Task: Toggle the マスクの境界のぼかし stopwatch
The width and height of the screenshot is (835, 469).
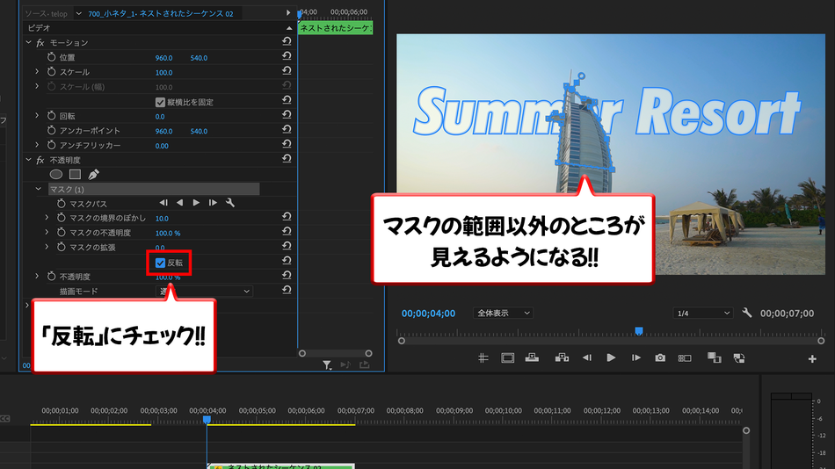Action: click(x=62, y=218)
